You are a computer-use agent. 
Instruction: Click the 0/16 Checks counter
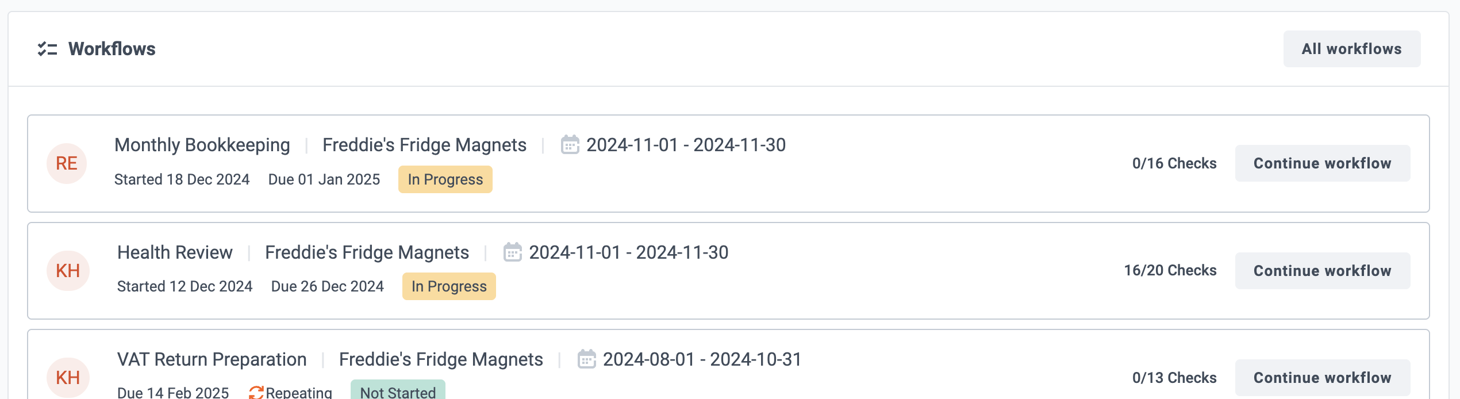pos(1174,163)
